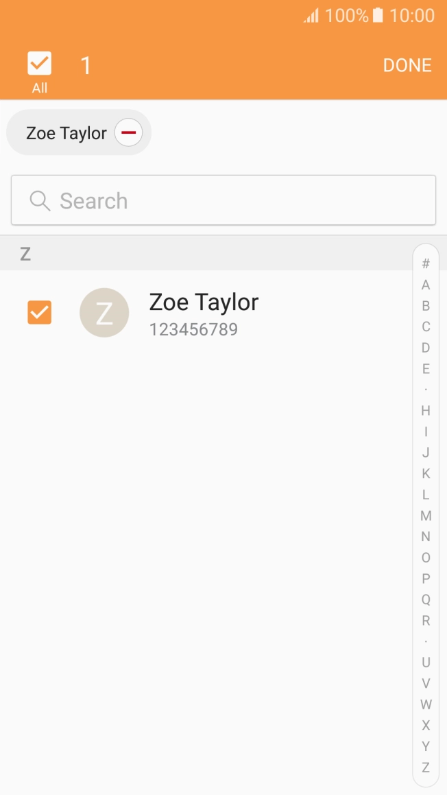This screenshot has width=447, height=795.
Task: Jump to letter Z in index
Action: point(426,768)
